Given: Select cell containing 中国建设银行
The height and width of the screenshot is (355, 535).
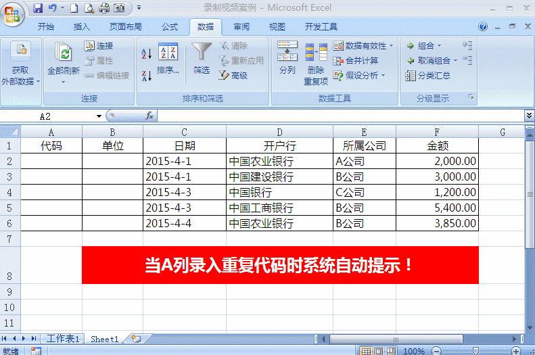Looking at the screenshot, I should point(279,176).
